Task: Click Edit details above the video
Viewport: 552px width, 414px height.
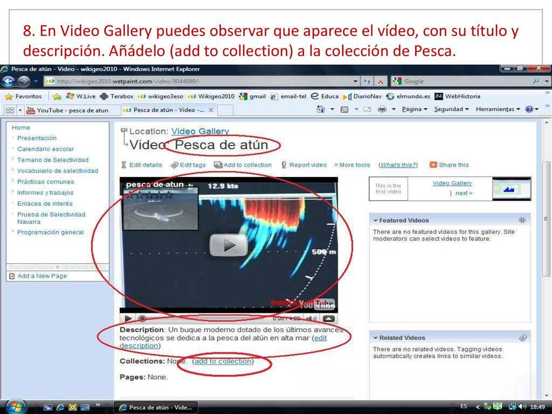Action: 142,165
